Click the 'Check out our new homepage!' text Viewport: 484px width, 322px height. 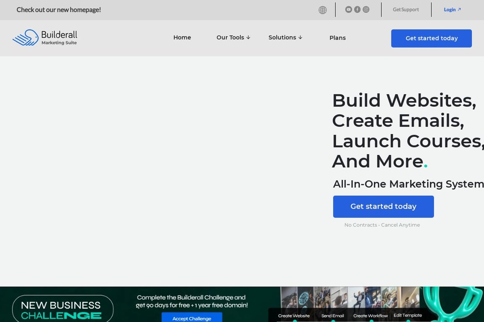(x=59, y=10)
